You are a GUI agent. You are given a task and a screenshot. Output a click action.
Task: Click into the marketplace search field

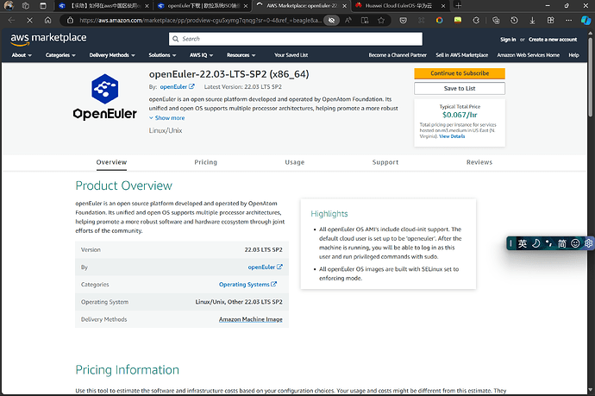pyautogui.click(x=297, y=39)
